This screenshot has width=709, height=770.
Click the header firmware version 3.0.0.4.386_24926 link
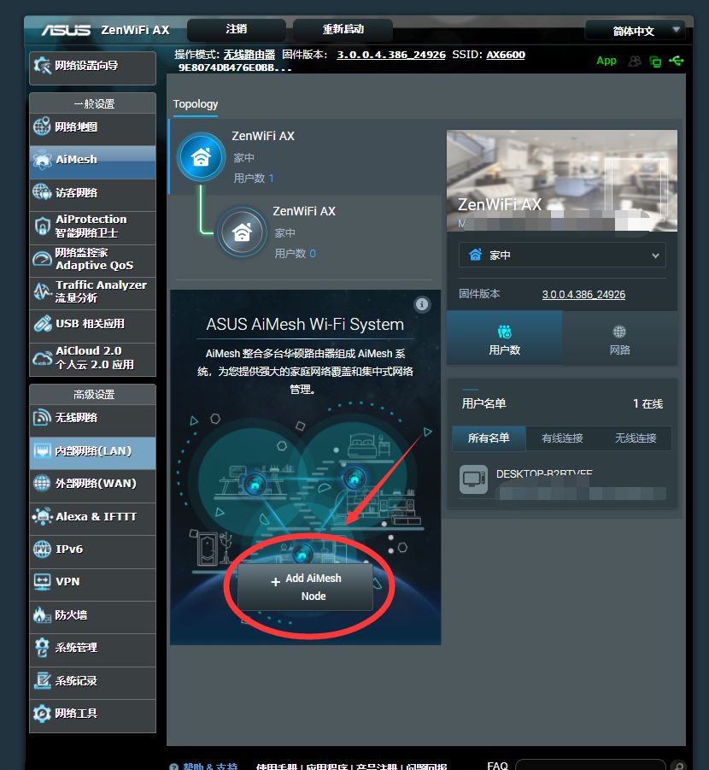pos(391,55)
